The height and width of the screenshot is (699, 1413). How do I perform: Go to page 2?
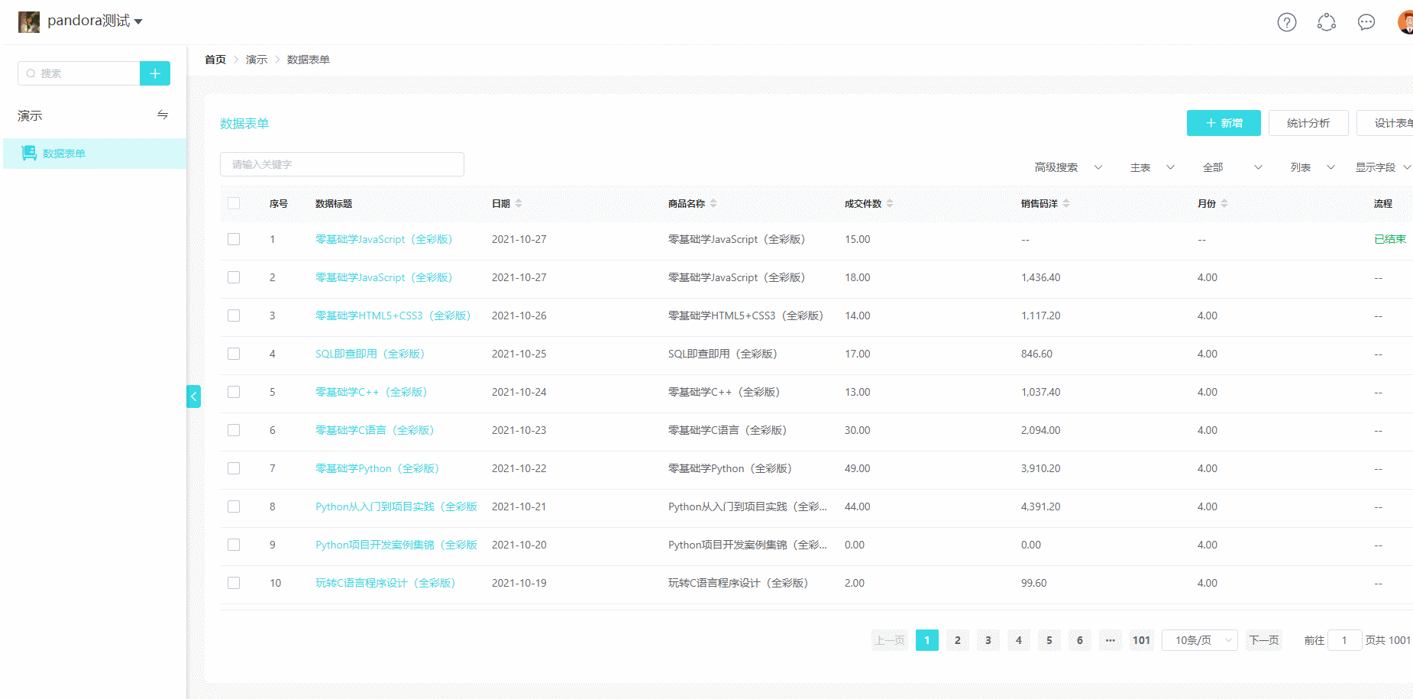958,640
